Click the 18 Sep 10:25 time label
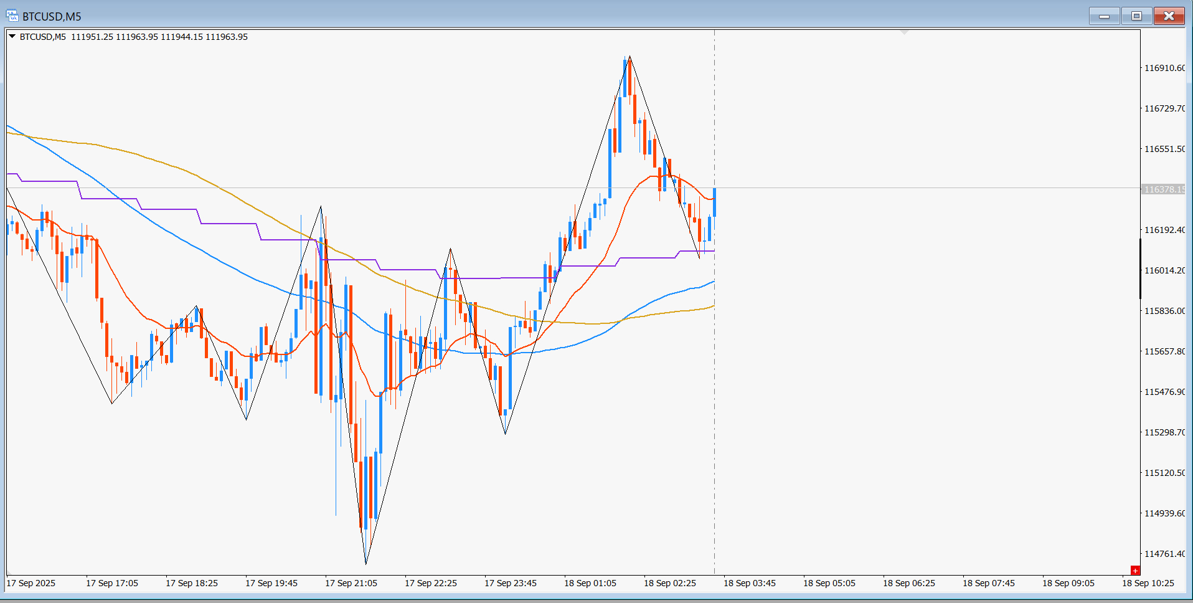1193x603 pixels. coord(1148,583)
